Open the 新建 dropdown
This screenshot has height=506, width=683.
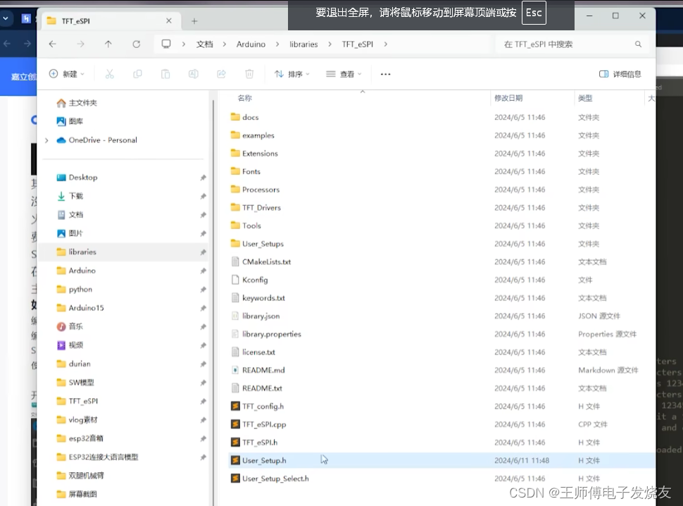67,74
